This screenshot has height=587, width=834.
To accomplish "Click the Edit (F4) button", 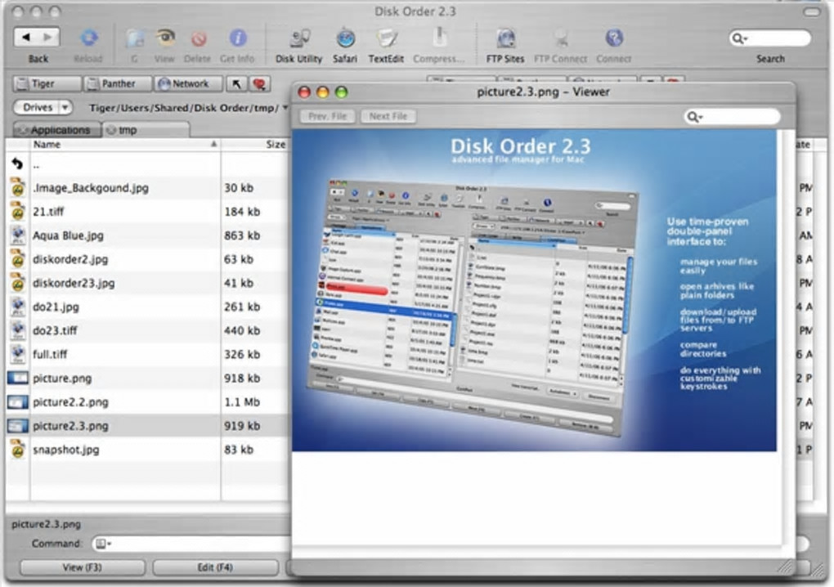I will click(215, 567).
